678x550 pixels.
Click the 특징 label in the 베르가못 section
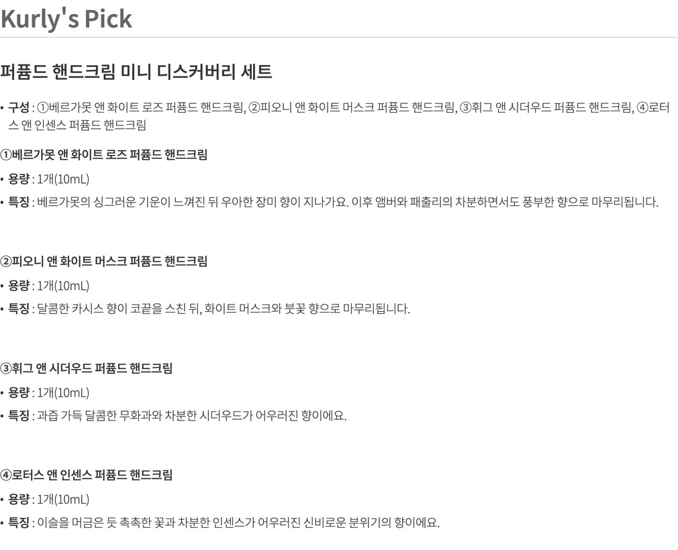click(19, 202)
